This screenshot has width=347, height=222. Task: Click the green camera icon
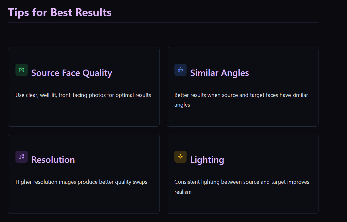click(22, 70)
